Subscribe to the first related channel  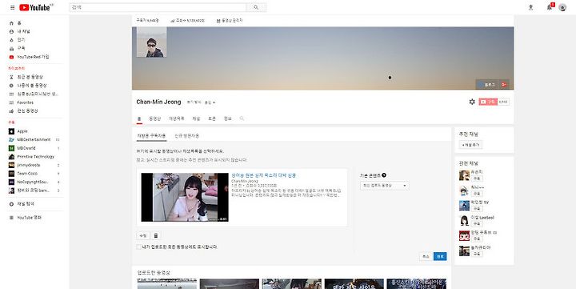tap(477, 178)
